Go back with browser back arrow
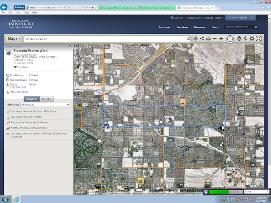 point(4,7)
